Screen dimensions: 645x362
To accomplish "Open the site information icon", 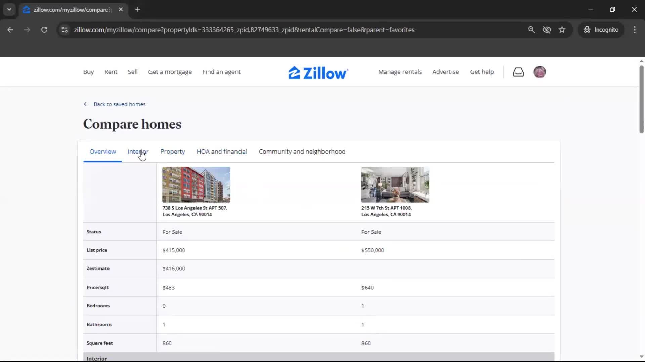I will (64, 30).
